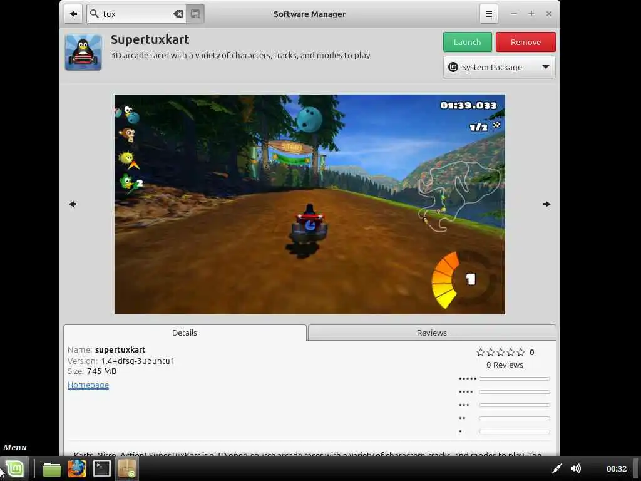Screen dimensions: 641x481
Task: Remove the Supertuxkart package
Action: 525,42
